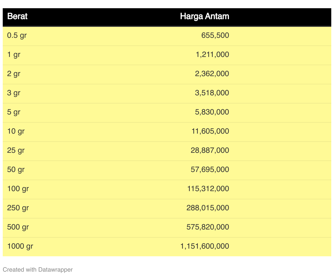Click the 3,518,000 price value
Screen dimensions: 334x276
pos(212,93)
